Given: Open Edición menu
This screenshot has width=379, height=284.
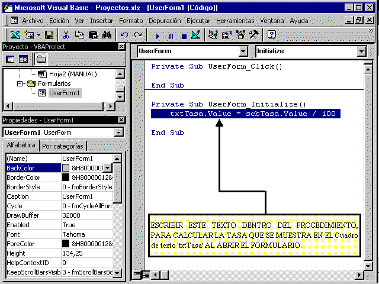Looking at the screenshot, I should pos(59,21).
